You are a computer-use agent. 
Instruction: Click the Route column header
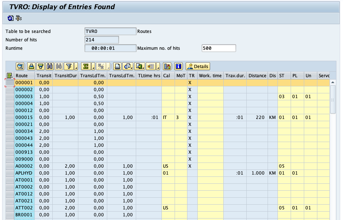[x=24, y=76]
